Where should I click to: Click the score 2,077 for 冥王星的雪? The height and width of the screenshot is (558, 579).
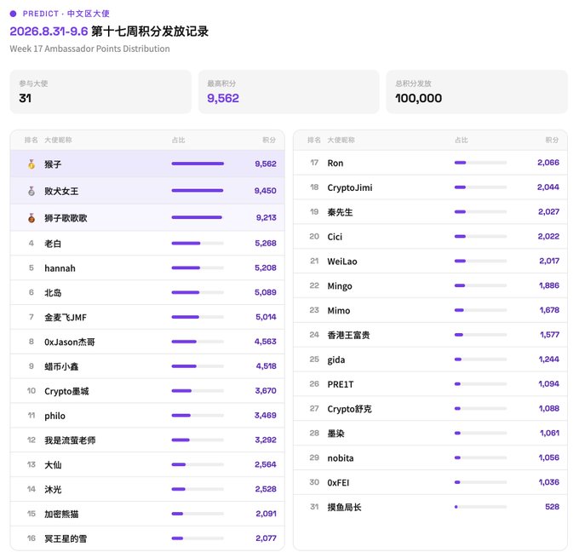pos(266,538)
